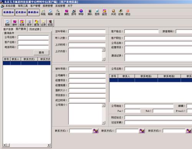This screenshot has height=149, width=192.
Task: Click the 保存 save icon in second toolbar
Action: [x=29, y=23]
